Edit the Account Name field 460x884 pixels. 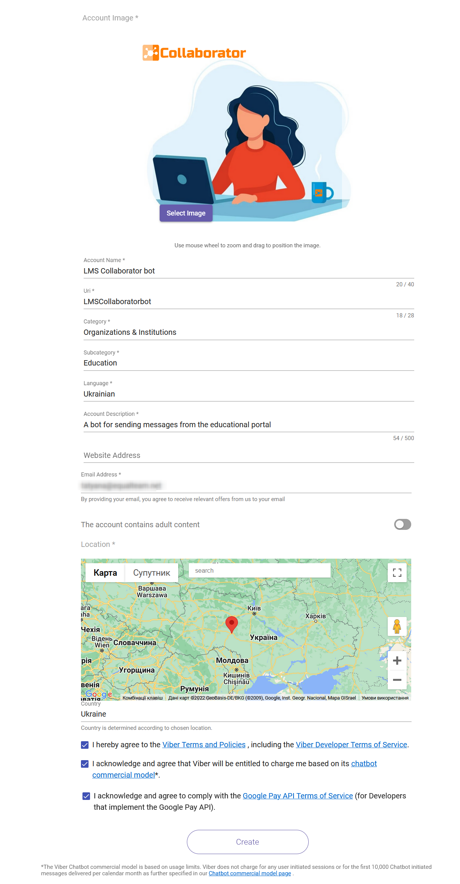pos(249,271)
